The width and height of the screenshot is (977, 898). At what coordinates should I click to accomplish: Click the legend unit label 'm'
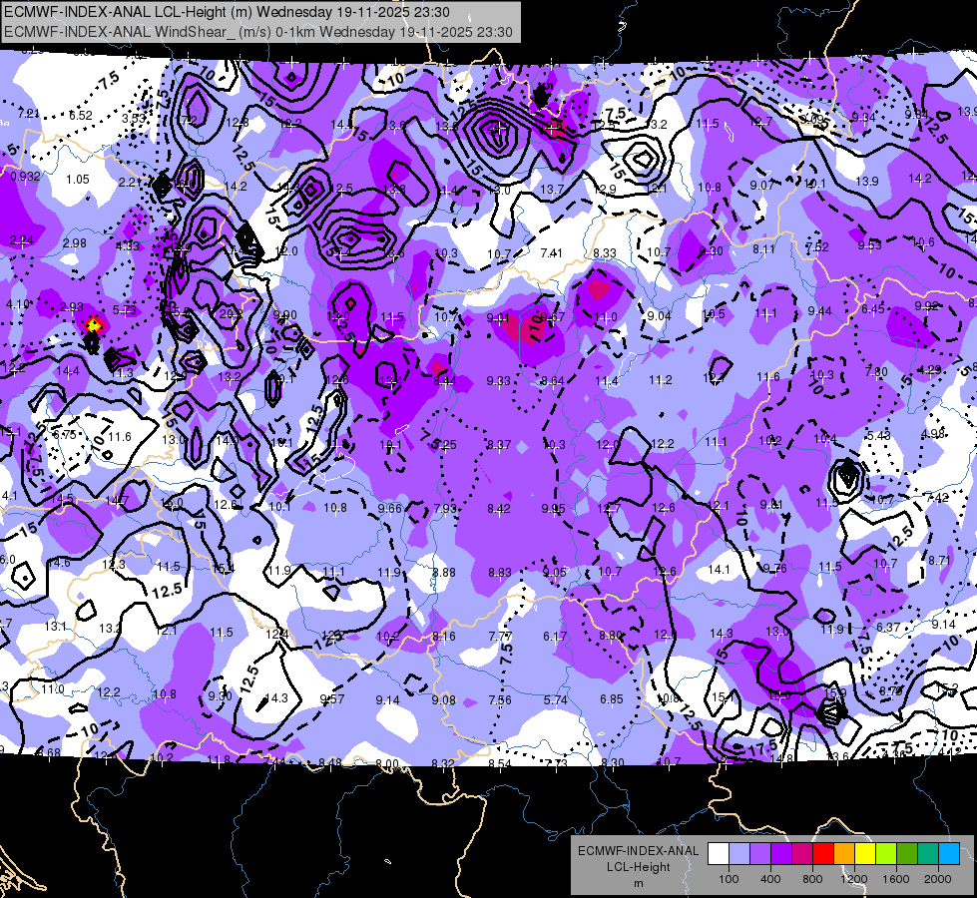point(638,884)
